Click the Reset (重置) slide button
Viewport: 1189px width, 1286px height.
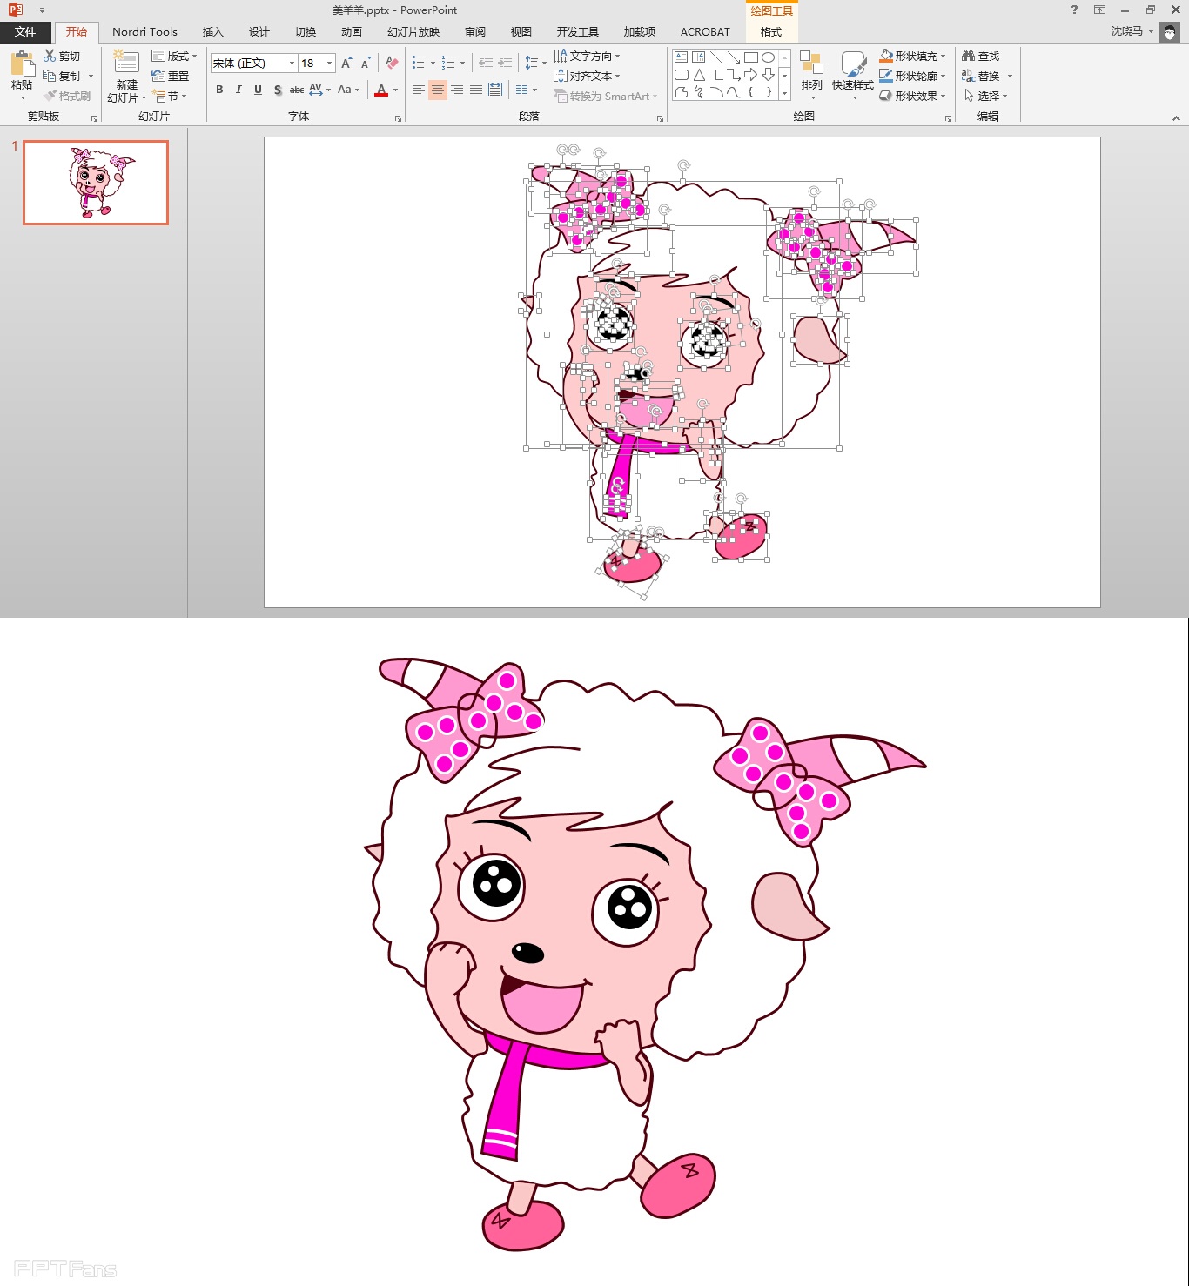click(171, 76)
